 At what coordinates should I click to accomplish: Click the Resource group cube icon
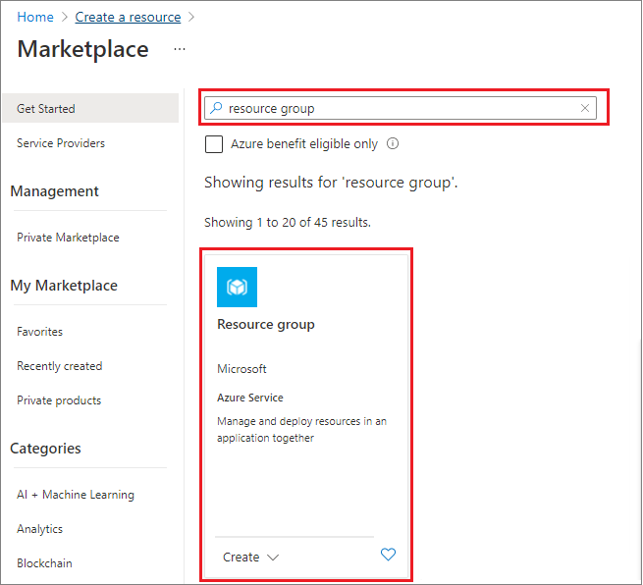(237, 288)
